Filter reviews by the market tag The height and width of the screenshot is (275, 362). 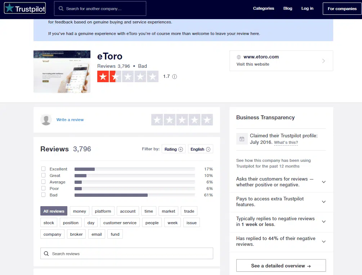click(168, 211)
